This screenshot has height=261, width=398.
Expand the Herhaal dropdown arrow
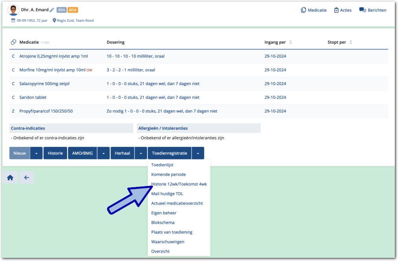(x=141, y=153)
